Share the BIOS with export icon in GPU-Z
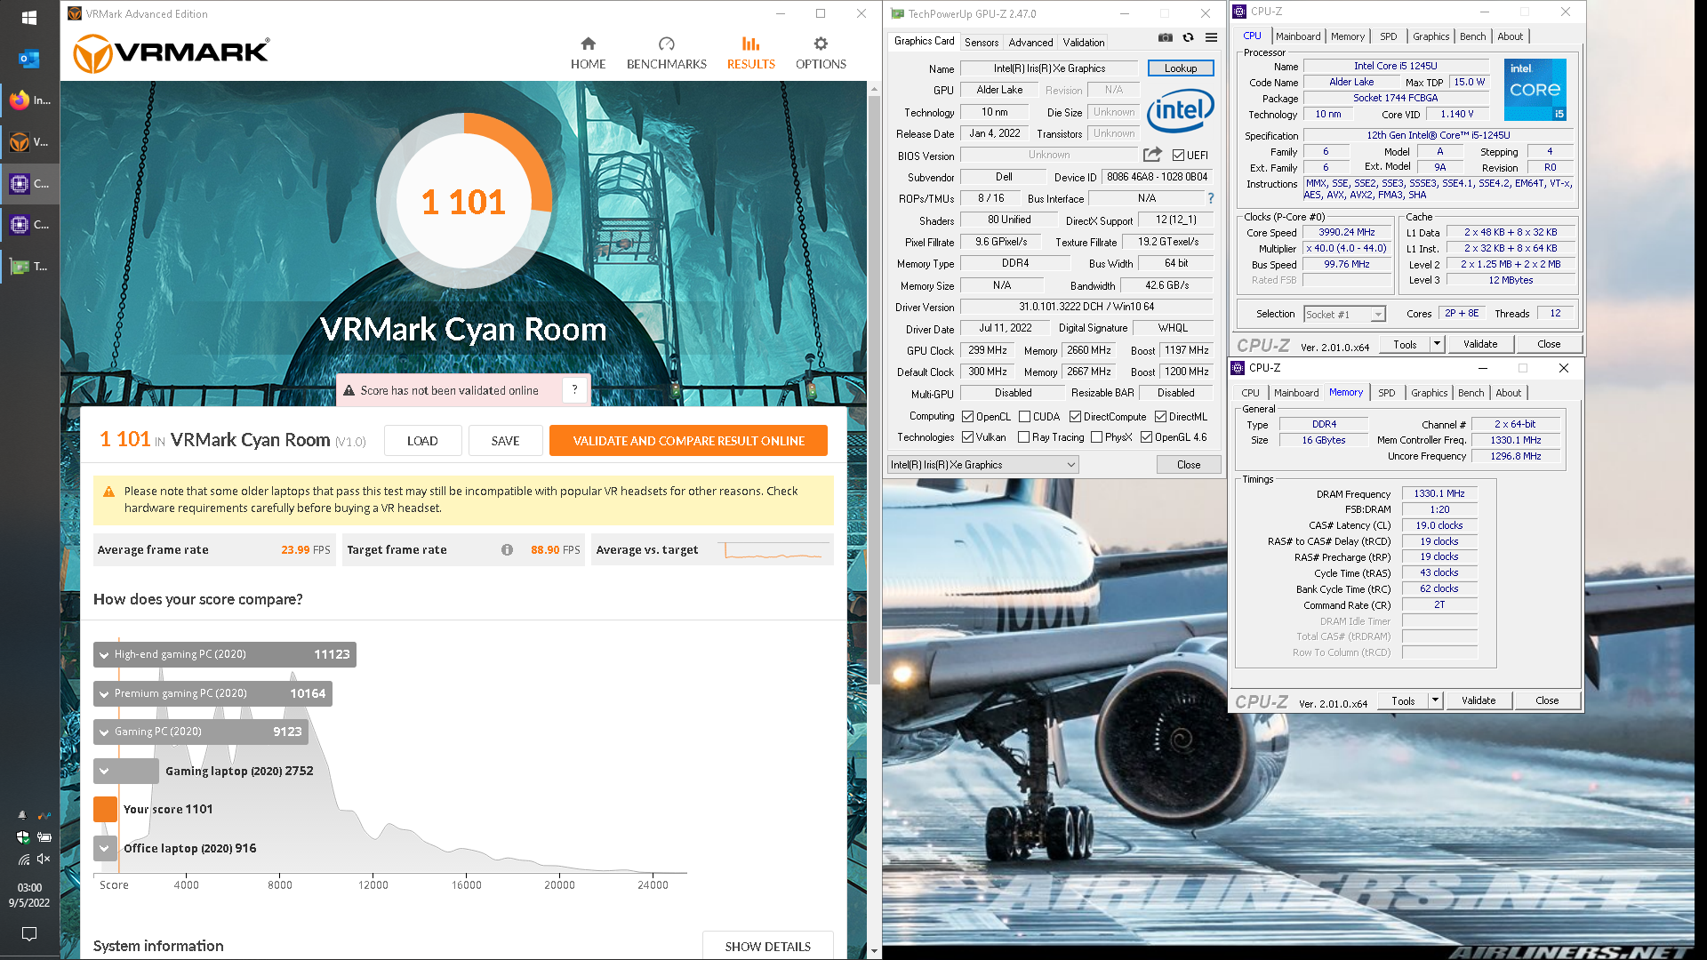1707x960 pixels. (x=1152, y=154)
